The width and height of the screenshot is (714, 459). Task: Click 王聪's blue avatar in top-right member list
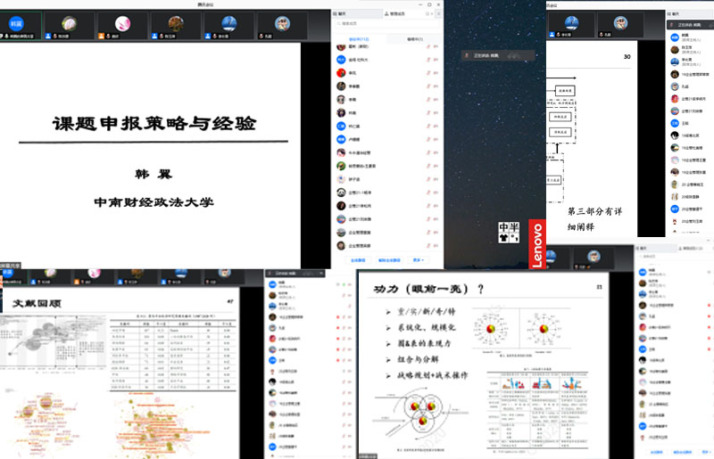[x=675, y=123]
